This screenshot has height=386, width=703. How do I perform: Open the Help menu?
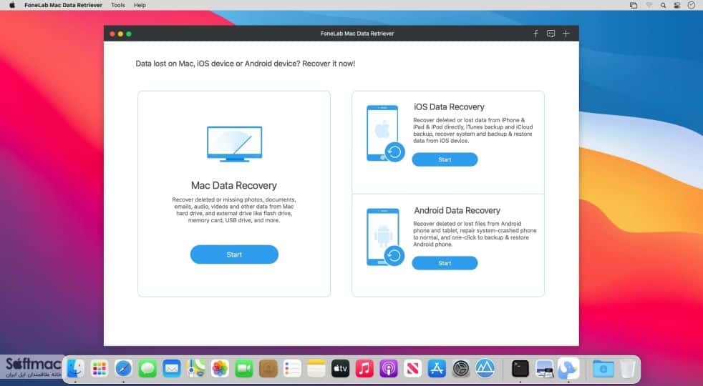140,6
